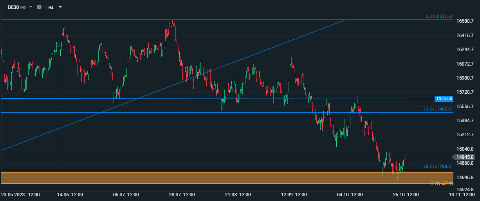Click the 15900.7 price axis label
This screenshot has height=201, width=480.
(x=465, y=78)
